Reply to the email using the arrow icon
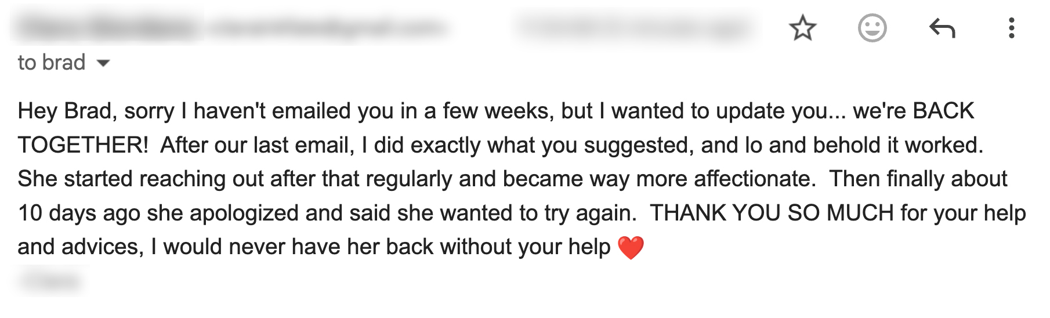This screenshot has height=318, width=1050. pos(942,28)
